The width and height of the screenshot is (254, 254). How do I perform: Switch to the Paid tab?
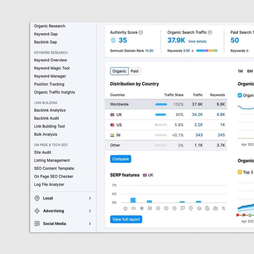click(x=134, y=71)
